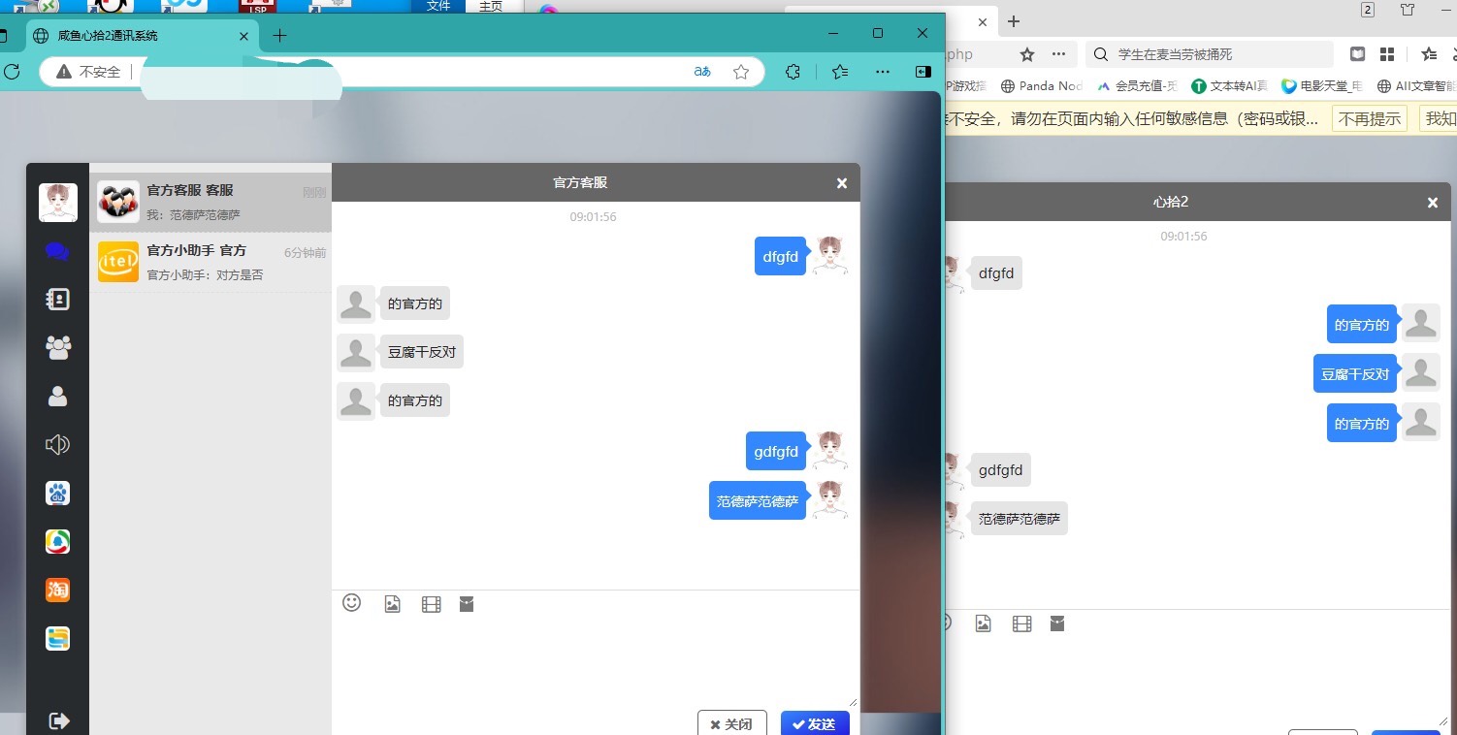1457x735 pixels.
Task: Open the reading book icon in background browser
Action: [1358, 54]
